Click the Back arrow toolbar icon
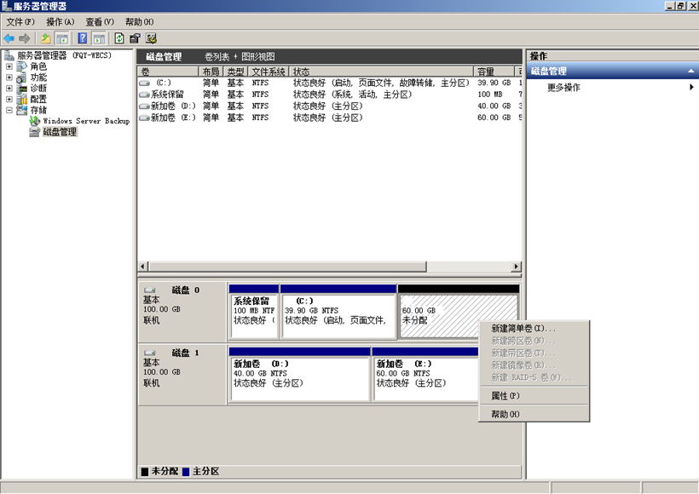The width and height of the screenshot is (699, 494). [x=9, y=38]
